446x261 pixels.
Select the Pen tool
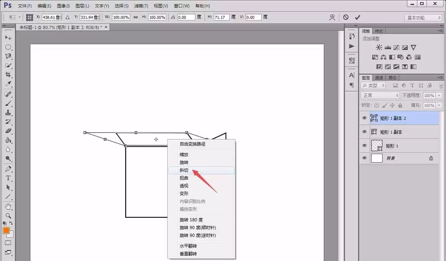pyautogui.click(x=8, y=169)
